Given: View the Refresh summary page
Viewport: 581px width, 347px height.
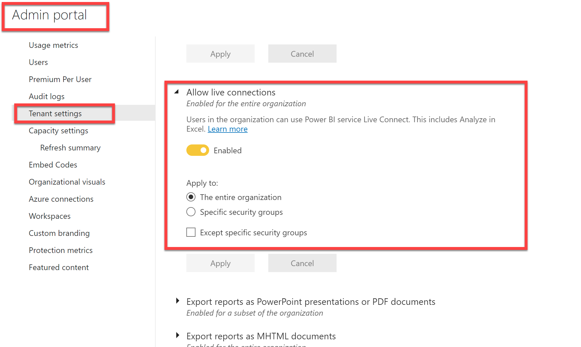Looking at the screenshot, I should (70, 148).
